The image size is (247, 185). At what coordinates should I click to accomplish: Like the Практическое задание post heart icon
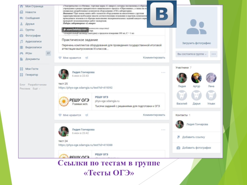point(60,58)
